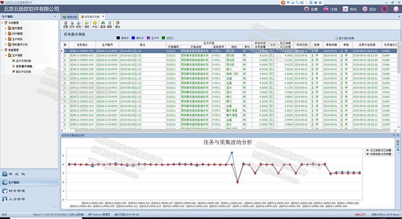The width and height of the screenshot is (402, 219).
Task: Click the 退出 exit icon in list toolbar
Action: point(118,24)
